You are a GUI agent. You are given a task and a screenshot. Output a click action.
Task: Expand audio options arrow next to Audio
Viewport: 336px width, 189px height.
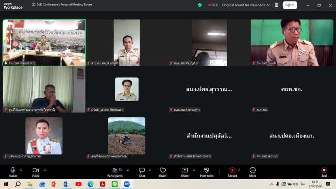click(21, 170)
